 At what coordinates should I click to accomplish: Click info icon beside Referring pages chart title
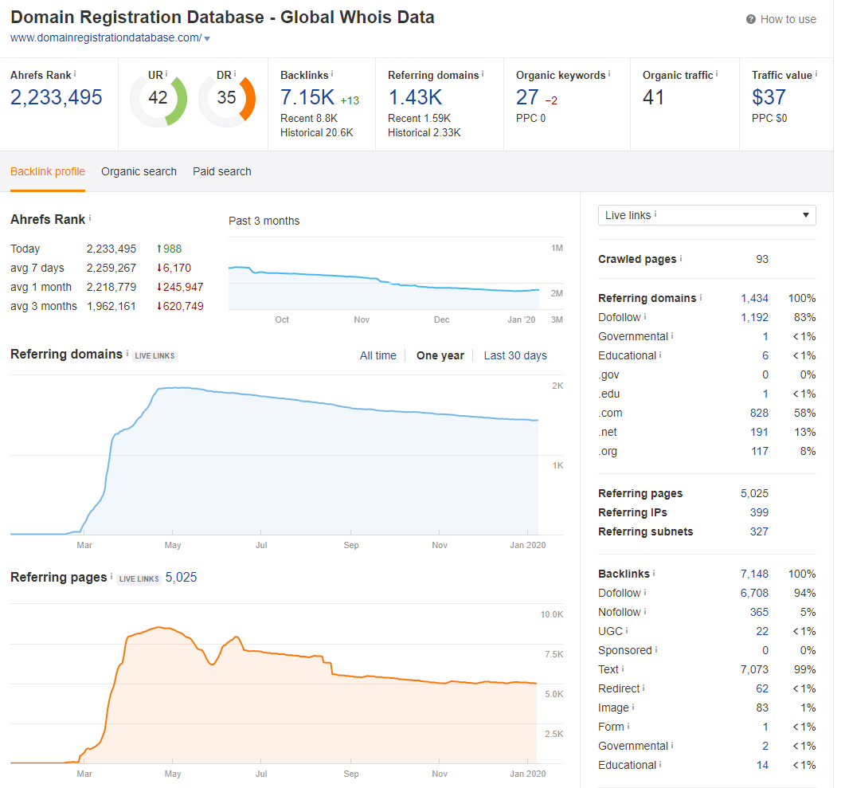coord(111,576)
